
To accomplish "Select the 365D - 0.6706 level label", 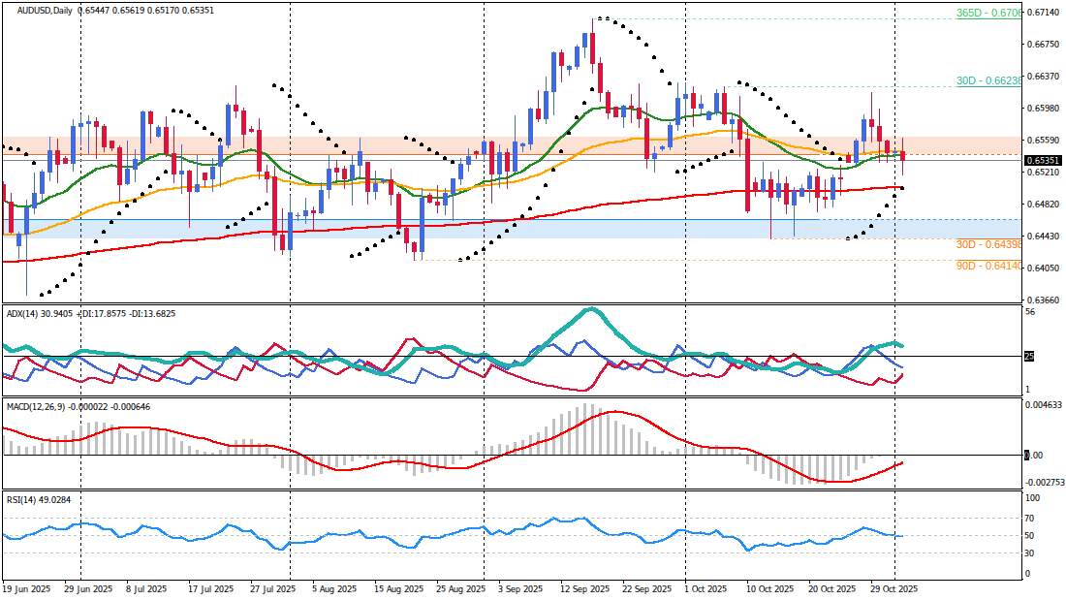I will pos(988,13).
